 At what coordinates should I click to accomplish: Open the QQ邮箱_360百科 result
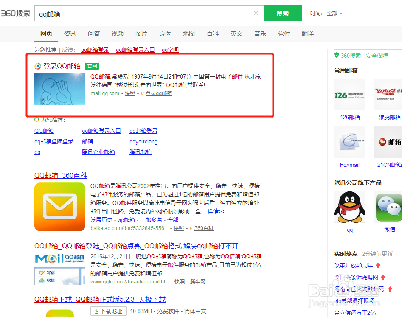pos(61,176)
